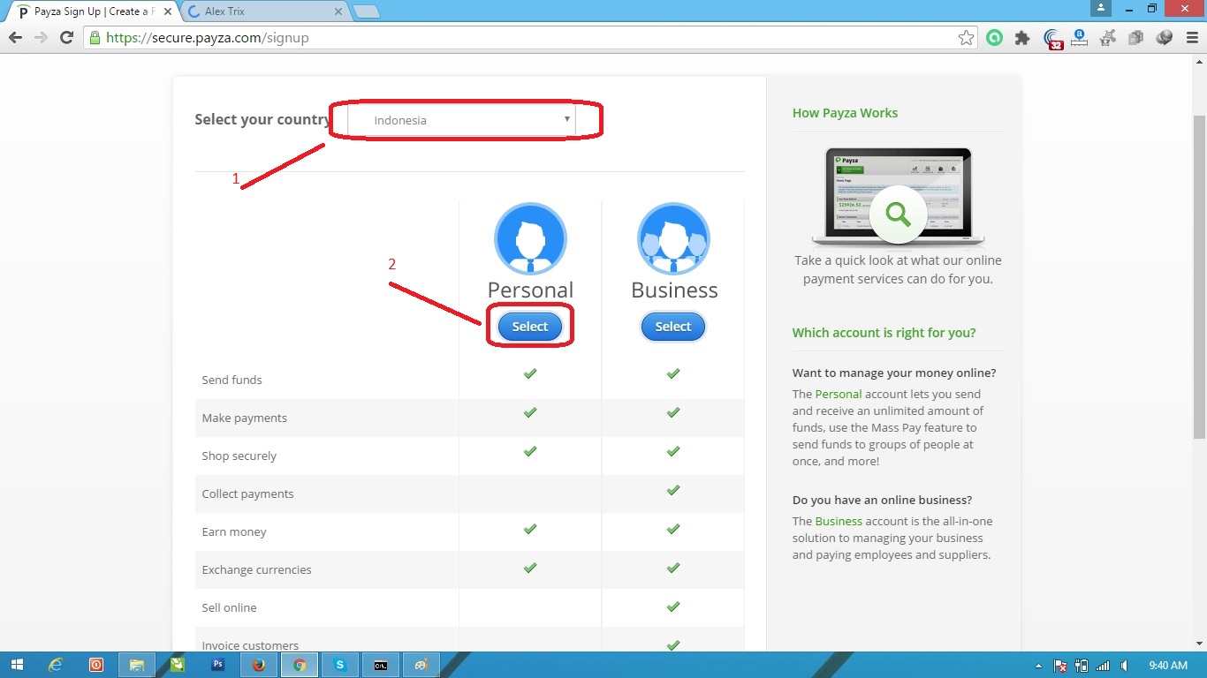Click the Chrome taskbar icon

click(300, 665)
